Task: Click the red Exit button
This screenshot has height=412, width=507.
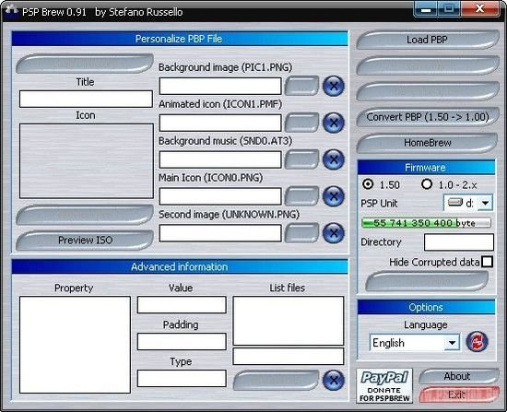Action: point(458,394)
